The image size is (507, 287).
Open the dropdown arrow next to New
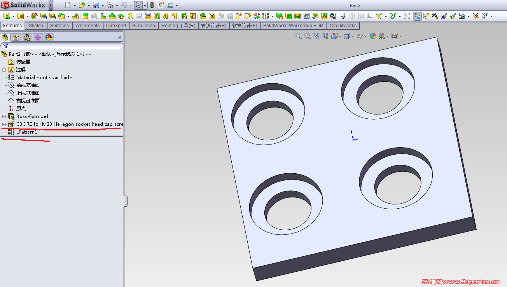[x=75, y=5]
